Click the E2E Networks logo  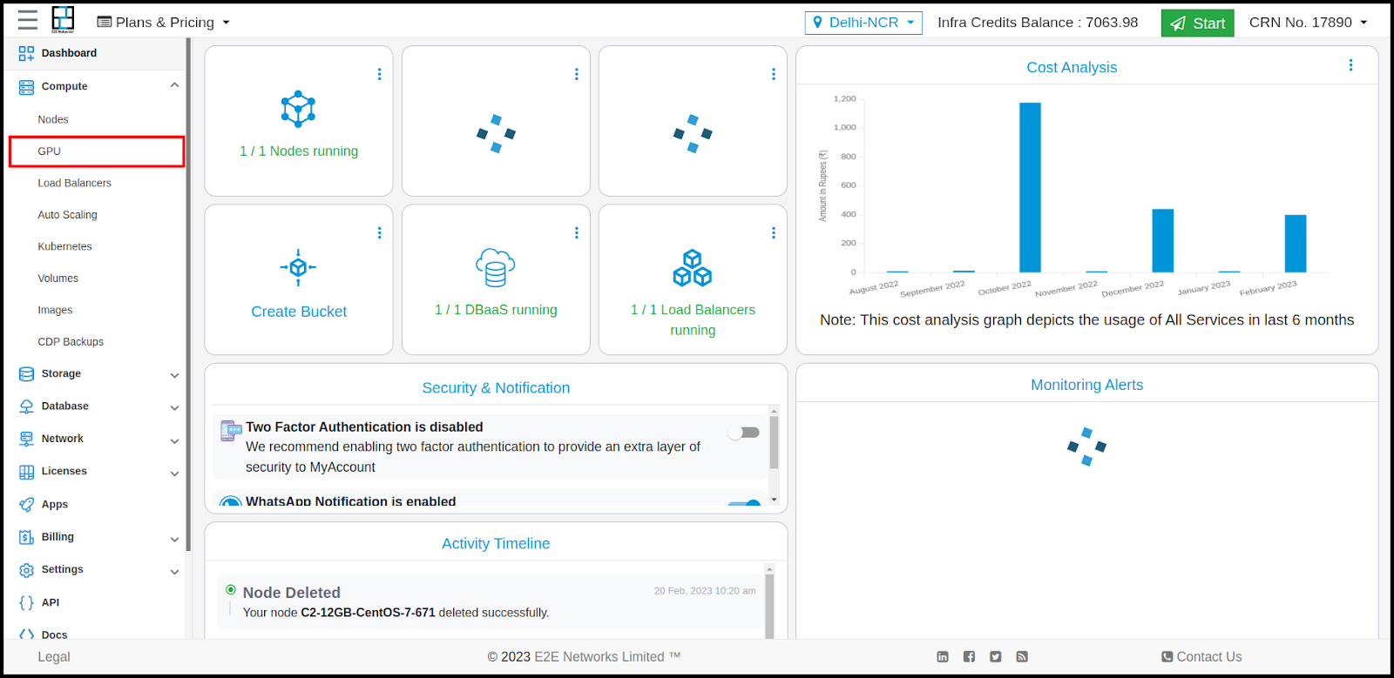[63, 19]
